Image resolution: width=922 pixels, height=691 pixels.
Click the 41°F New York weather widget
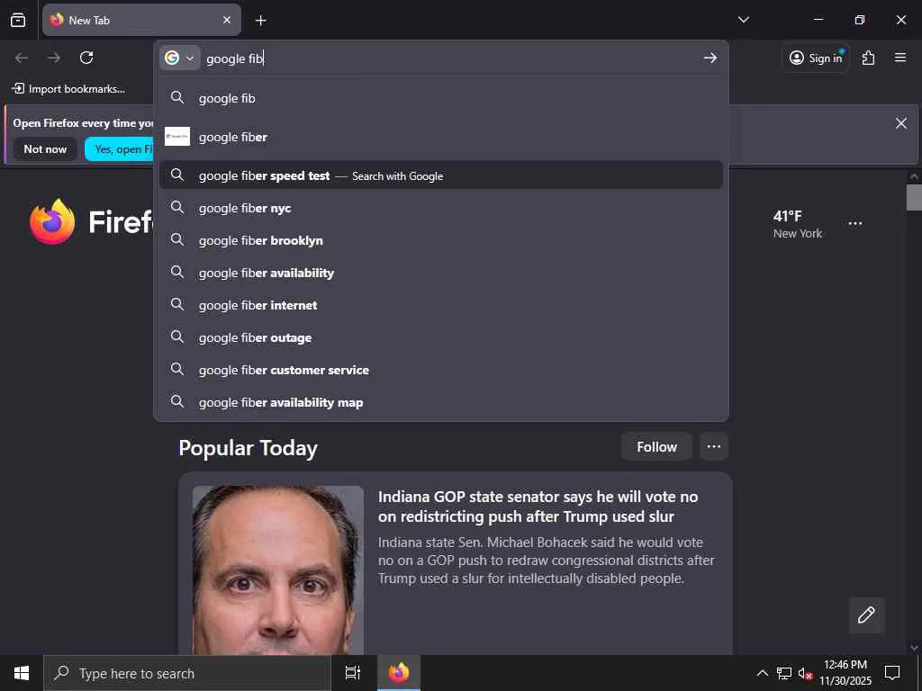coord(798,224)
